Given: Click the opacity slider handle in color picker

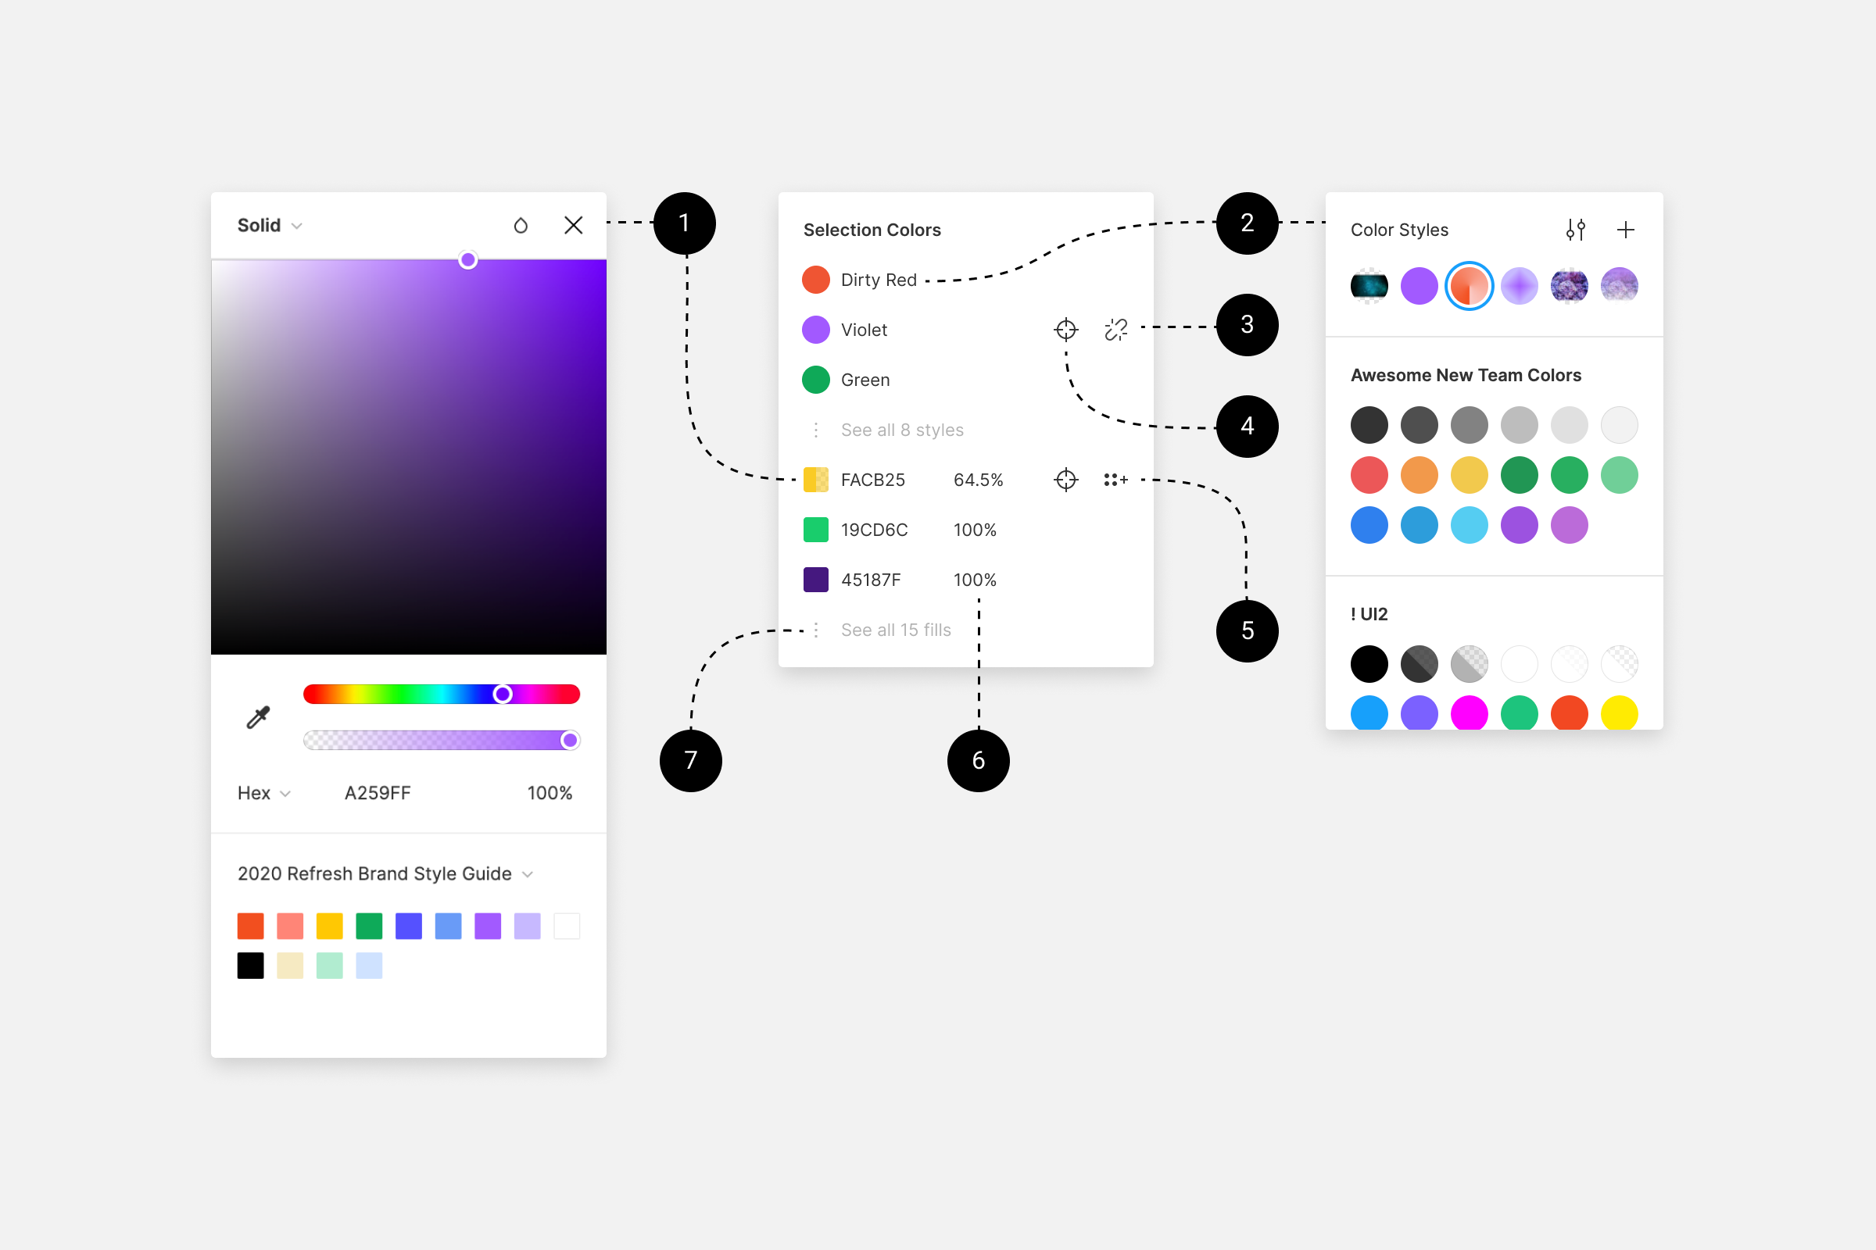Looking at the screenshot, I should tap(568, 739).
